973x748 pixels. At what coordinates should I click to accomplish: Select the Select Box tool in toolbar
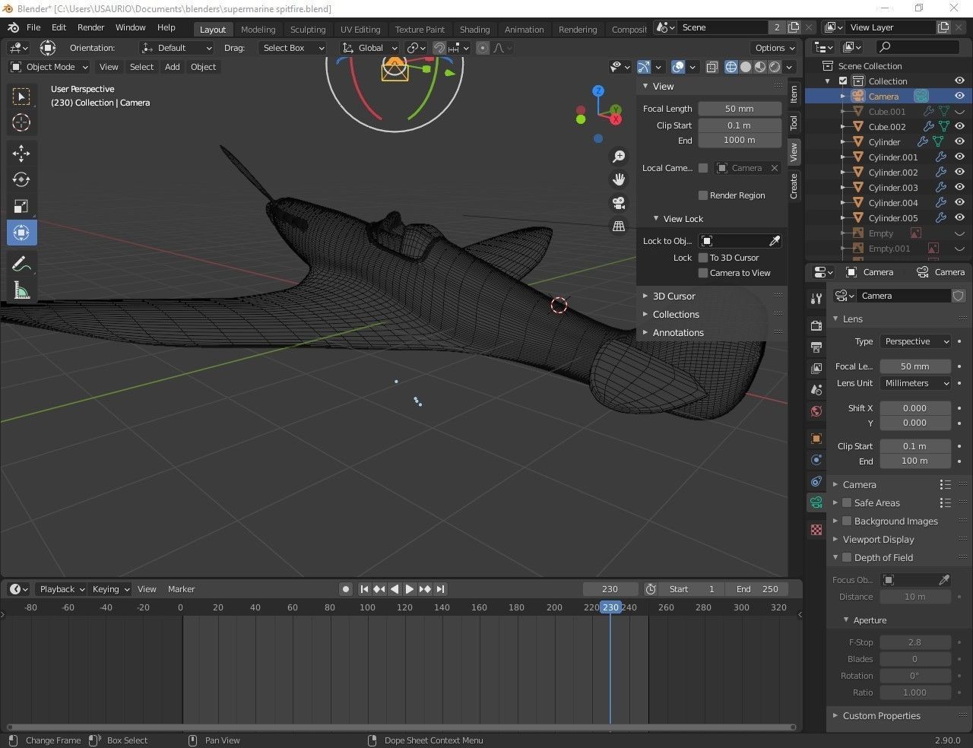pyautogui.click(x=21, y=97)
